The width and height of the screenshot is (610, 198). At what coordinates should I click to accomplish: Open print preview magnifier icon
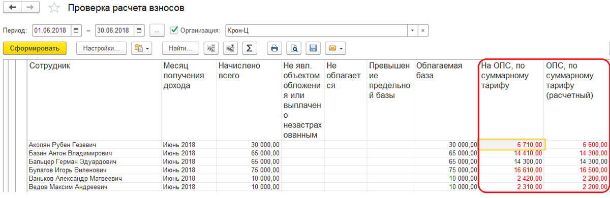click(x=294, y=48)
